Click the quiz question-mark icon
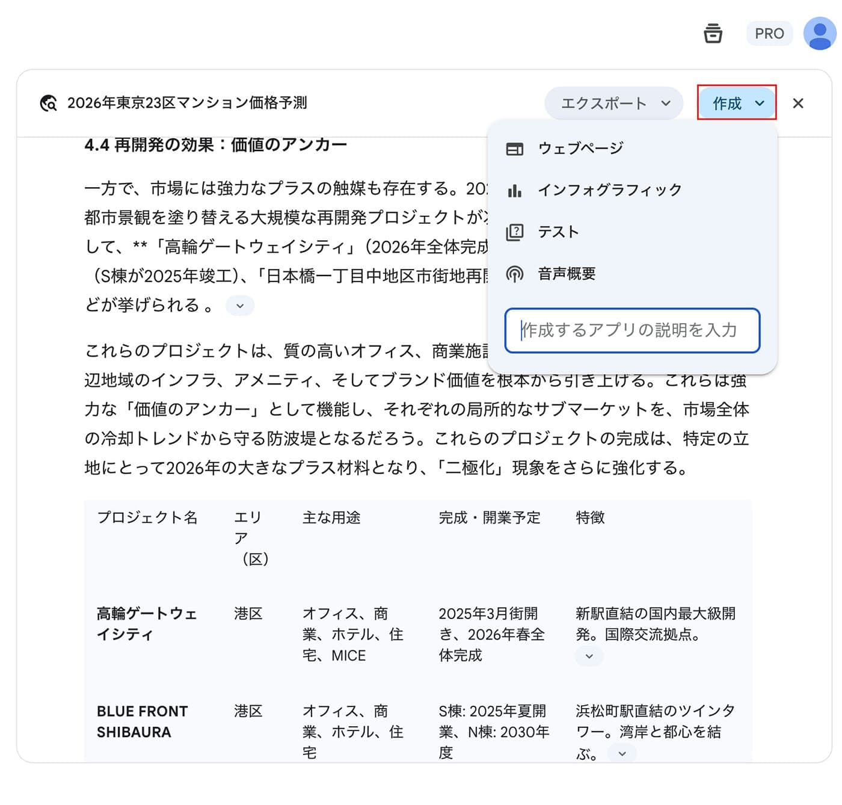Image resolution: width=842 pixels, height=805 pixels. (515, 232)
